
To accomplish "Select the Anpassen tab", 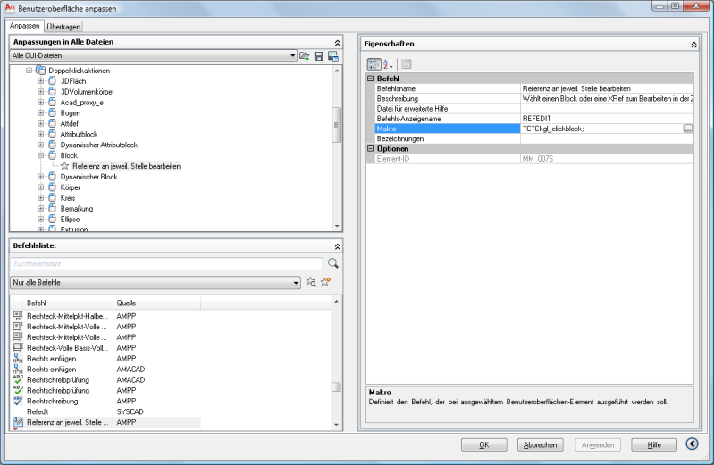I will (26, 27).
